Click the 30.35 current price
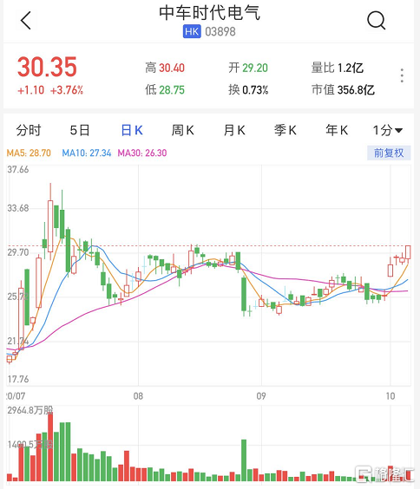Viewport: 420px width, 489px height. [x=47, y=67]
